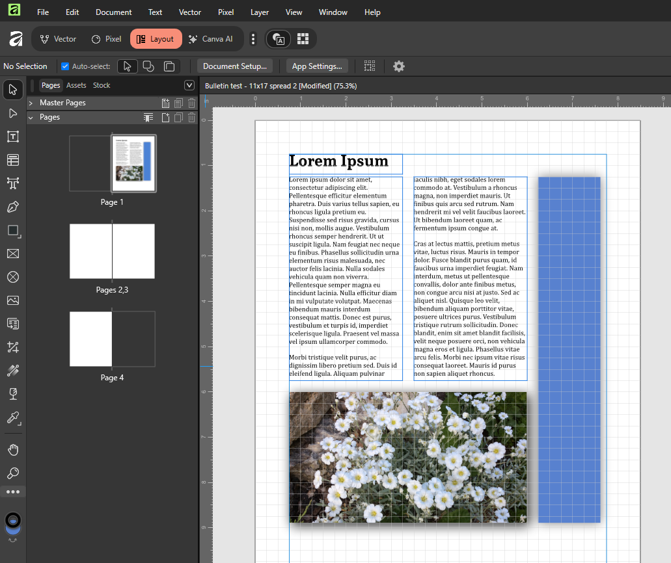Open the Pages panel options dropdown
Screen dimensions: 671x563
click(189, 85)
